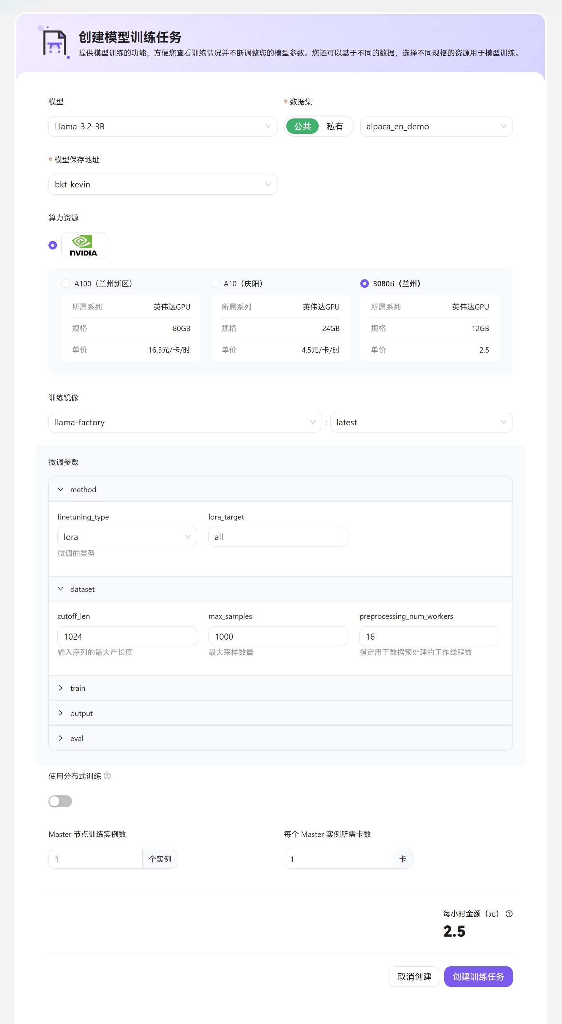Viewport: 562px width, 1024px height.
Task: Click the cutoff_len input with 1024
Action: pyautogui.click(x=127, y=637)
